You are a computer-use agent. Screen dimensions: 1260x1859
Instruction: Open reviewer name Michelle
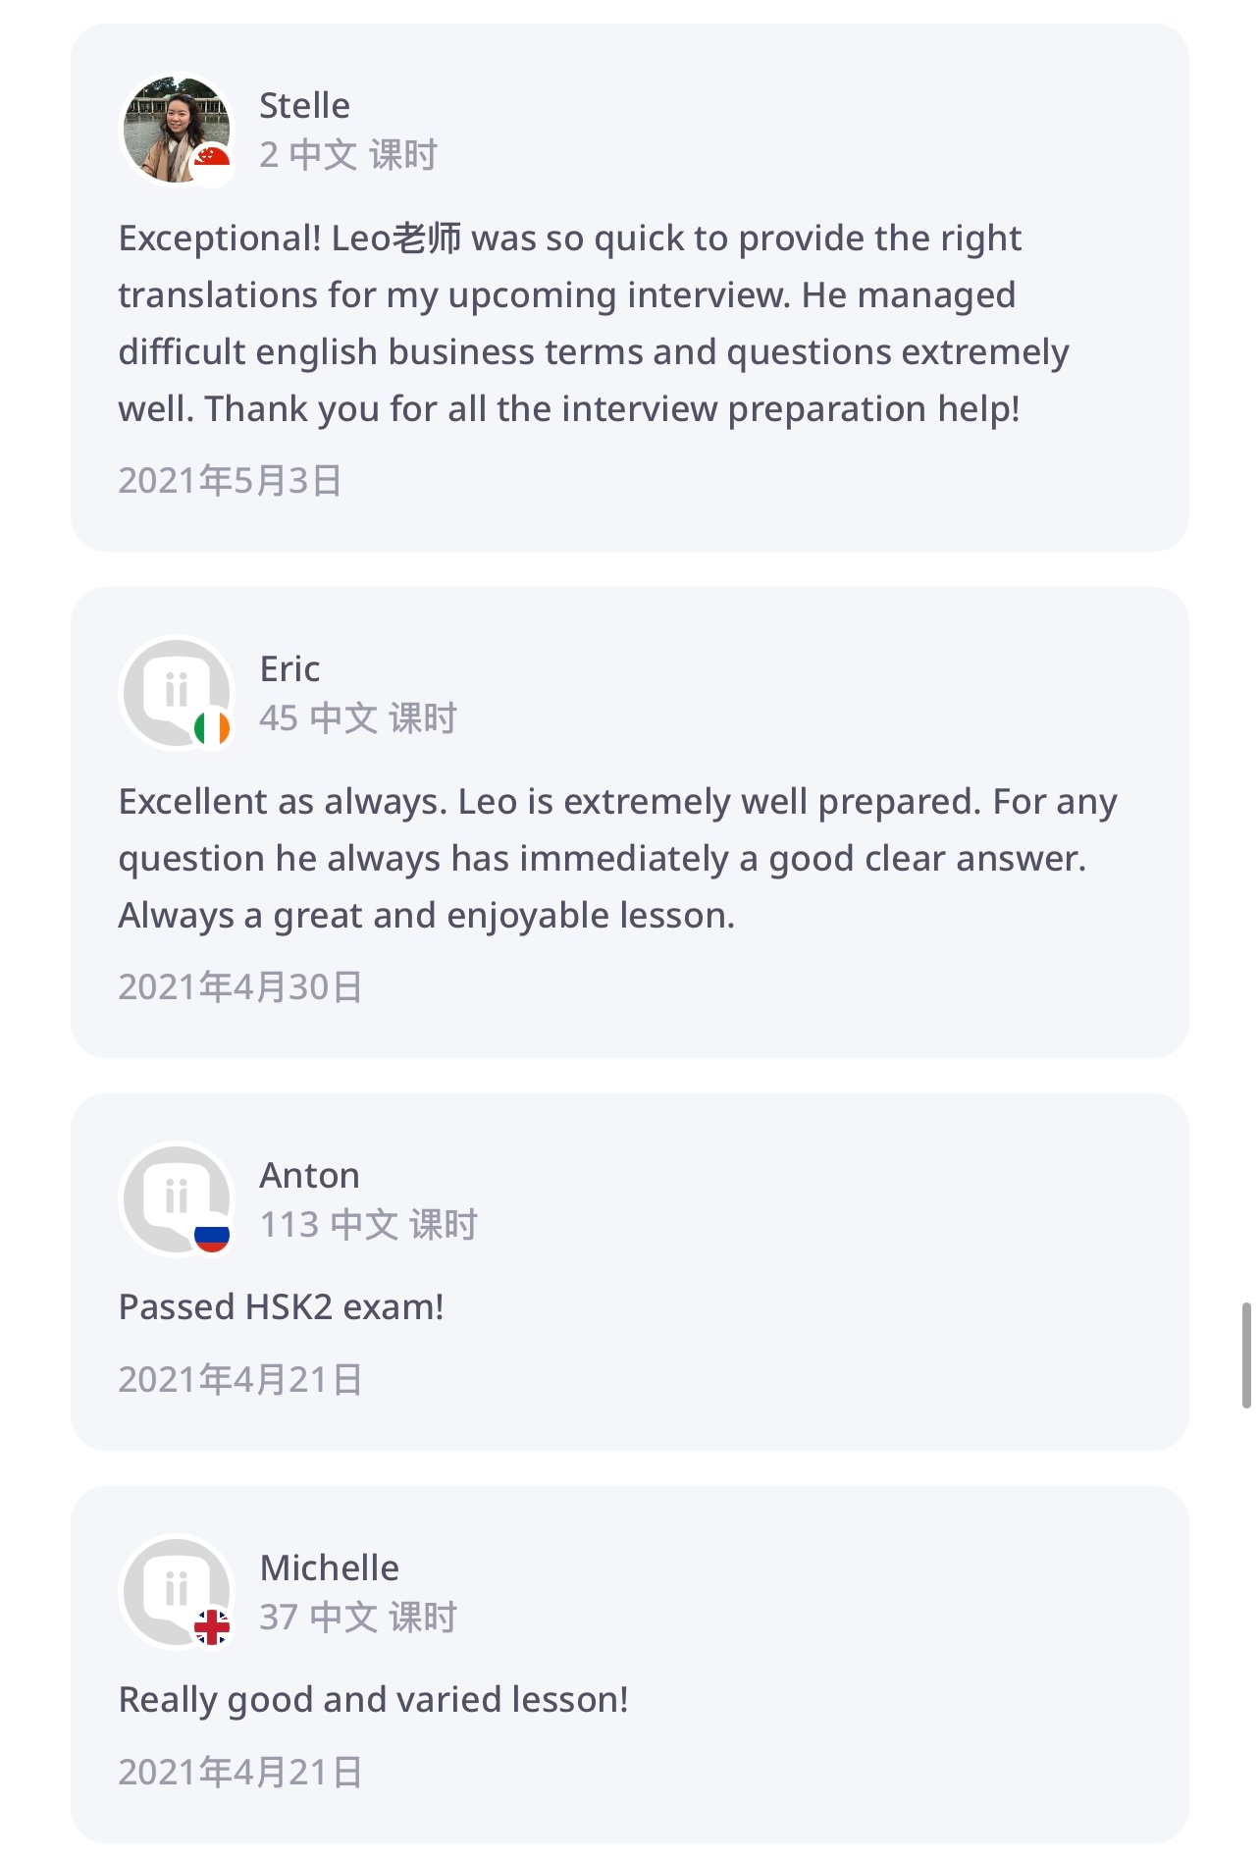329,1567
